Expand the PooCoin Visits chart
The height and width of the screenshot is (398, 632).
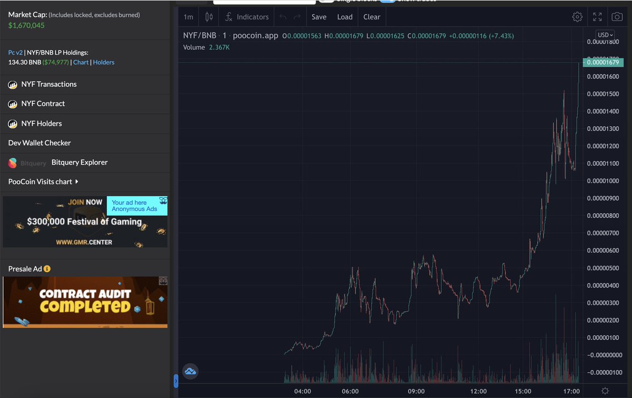click(x=43, y=181)
